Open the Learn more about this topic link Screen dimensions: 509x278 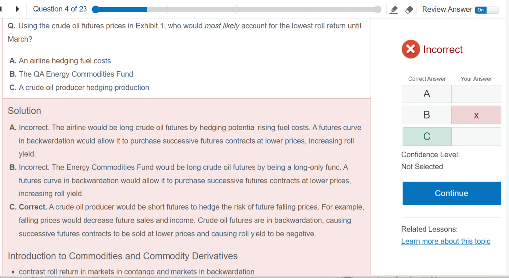tap(445, 241)
